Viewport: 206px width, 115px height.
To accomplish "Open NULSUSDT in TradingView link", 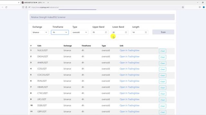I will (x=129, y=50).
